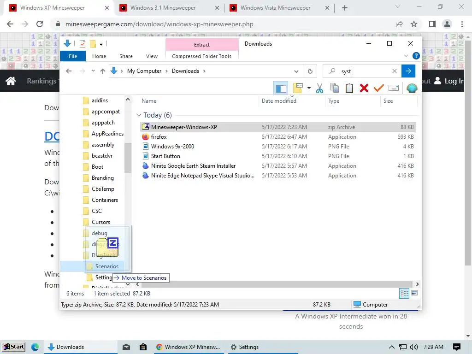The image size is (472, 354).
Task: Click the Chrome share page icon
Action: coord(399,24)
